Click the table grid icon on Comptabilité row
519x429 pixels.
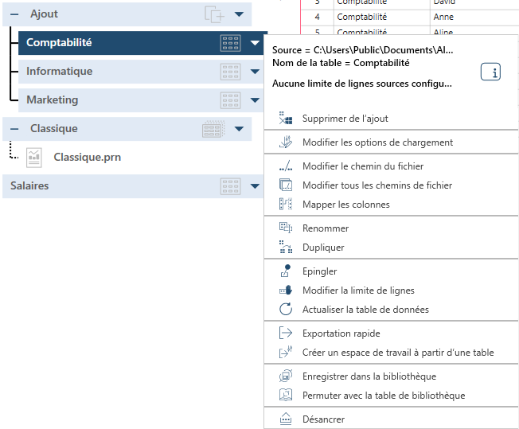point(230,43)
